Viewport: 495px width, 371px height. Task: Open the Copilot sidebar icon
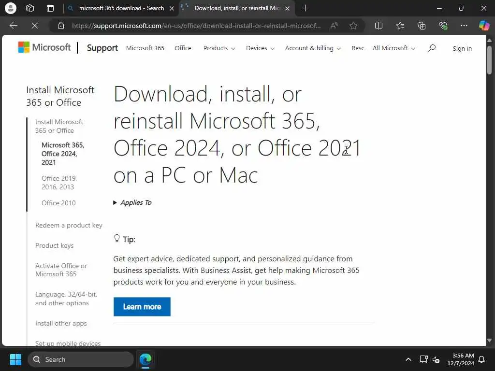484,26
